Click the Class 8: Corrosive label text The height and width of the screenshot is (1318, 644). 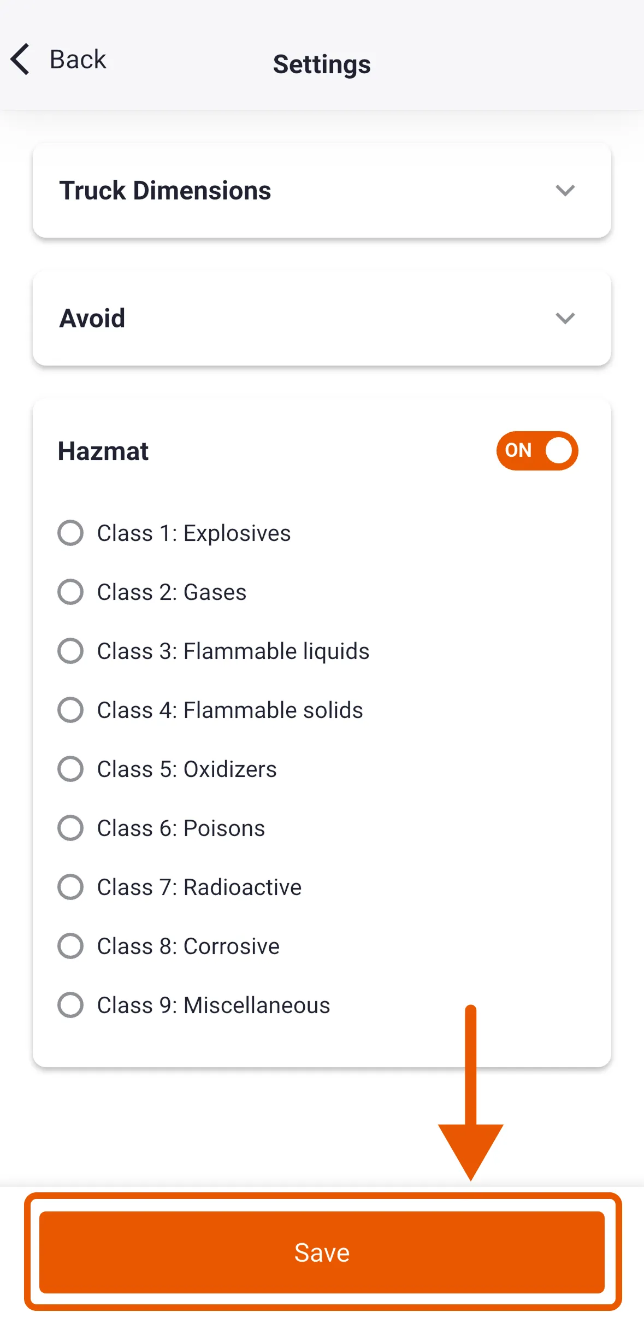(x=188, y=946)
